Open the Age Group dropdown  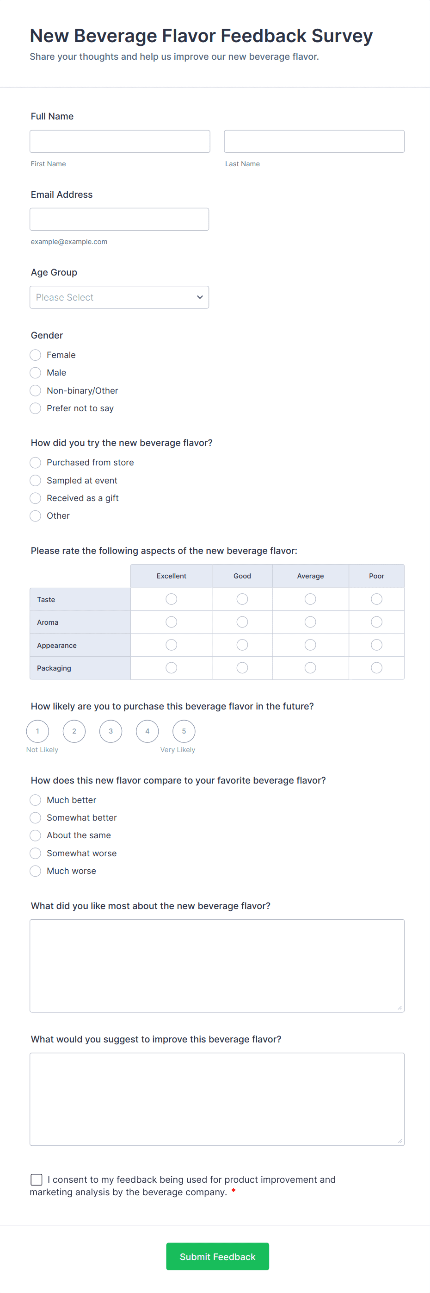click(119, 297)
